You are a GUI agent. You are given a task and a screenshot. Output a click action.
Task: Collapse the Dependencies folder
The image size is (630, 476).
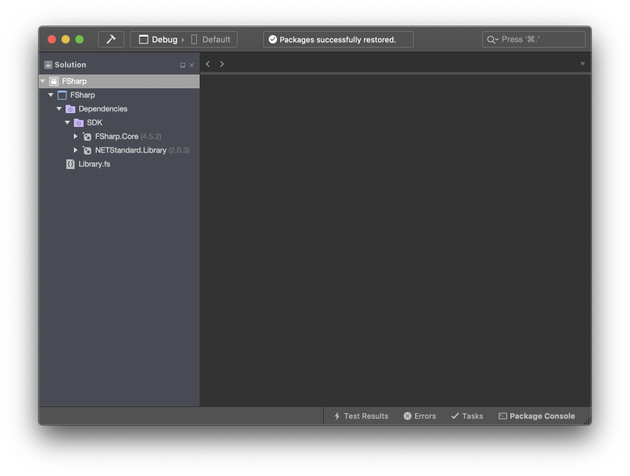(x=59, y=109)
